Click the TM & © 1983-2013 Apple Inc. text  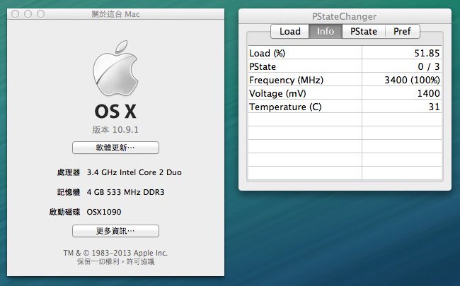point(115,253)
